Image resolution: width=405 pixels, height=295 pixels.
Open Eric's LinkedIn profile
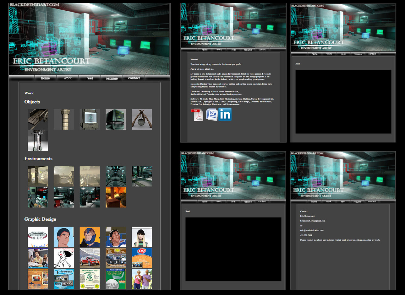(x=225, y=115)
